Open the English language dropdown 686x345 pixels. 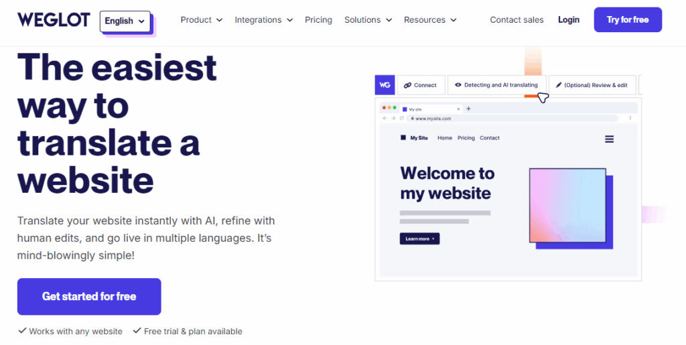(125, 21)
